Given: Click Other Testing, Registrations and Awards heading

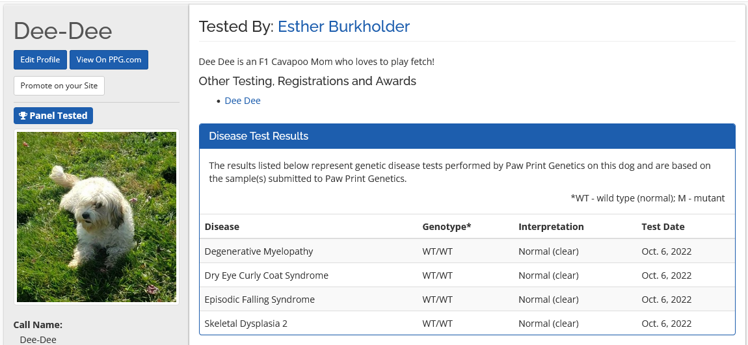Looking at the screenshot, I should click(307, 81).
